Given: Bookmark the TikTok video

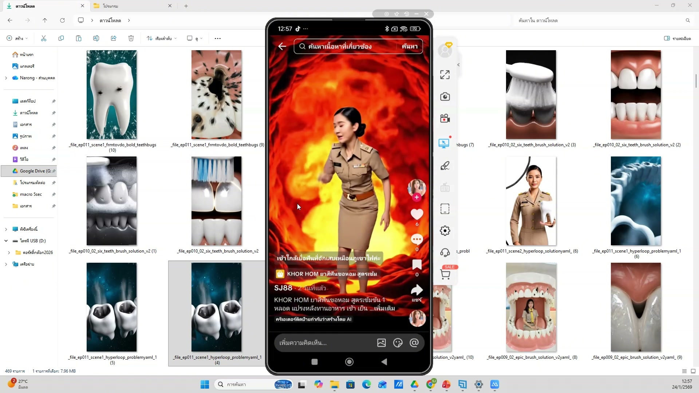Looking at the screenshot, I should point(417,265).
